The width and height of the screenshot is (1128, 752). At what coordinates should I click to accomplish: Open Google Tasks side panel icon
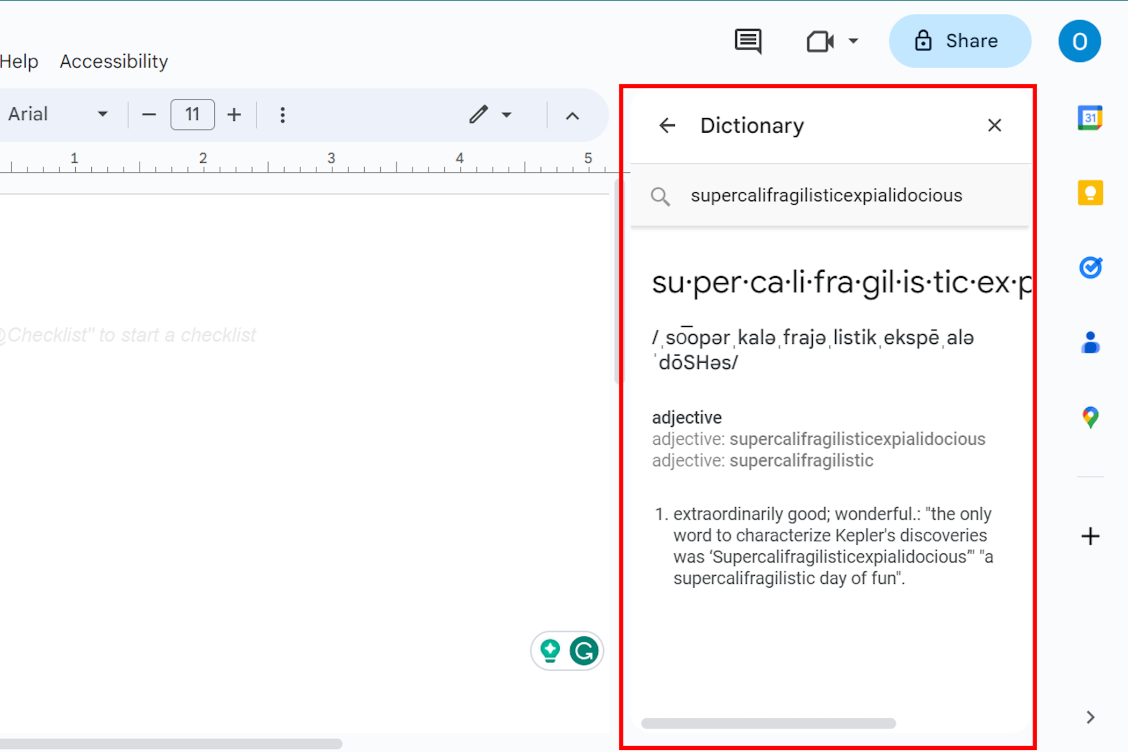click(1090, 267)
